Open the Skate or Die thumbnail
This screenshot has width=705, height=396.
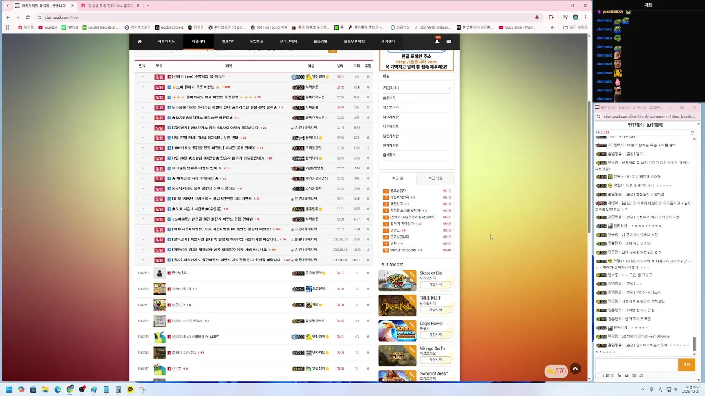point(398,280)
